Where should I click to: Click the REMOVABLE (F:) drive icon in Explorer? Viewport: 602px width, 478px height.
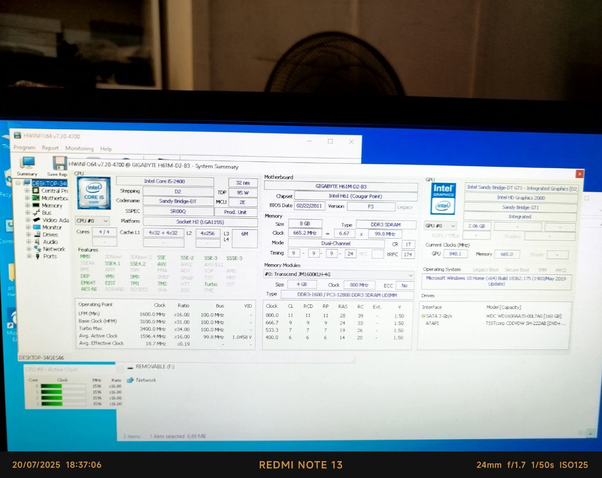click(130, 367)
